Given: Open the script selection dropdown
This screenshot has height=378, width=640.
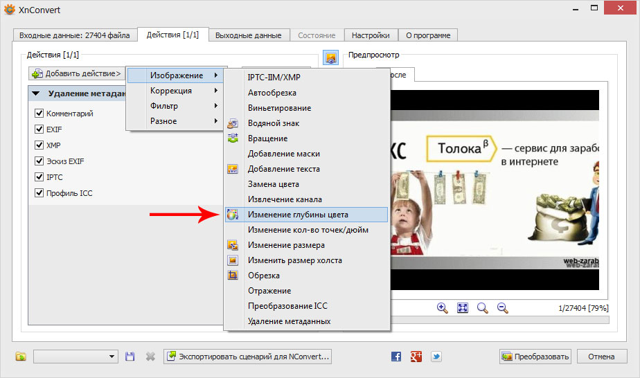Looking at the screenshot, I should 75,357.
